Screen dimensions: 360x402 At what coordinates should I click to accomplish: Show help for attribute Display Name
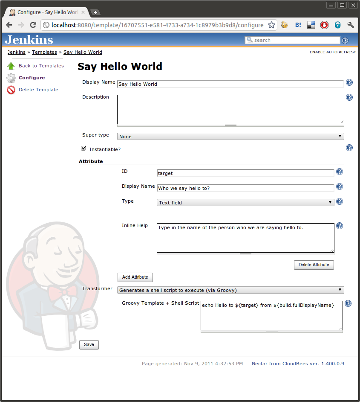point(340,186)
